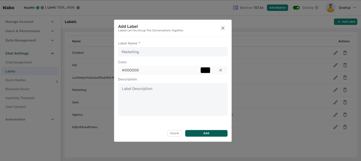Delete the Old label with trash icon
This screenshot has height=161, width=361.
click(345, 65)
